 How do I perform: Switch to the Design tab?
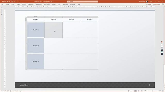pyautogui.click(x=24, y=4)
